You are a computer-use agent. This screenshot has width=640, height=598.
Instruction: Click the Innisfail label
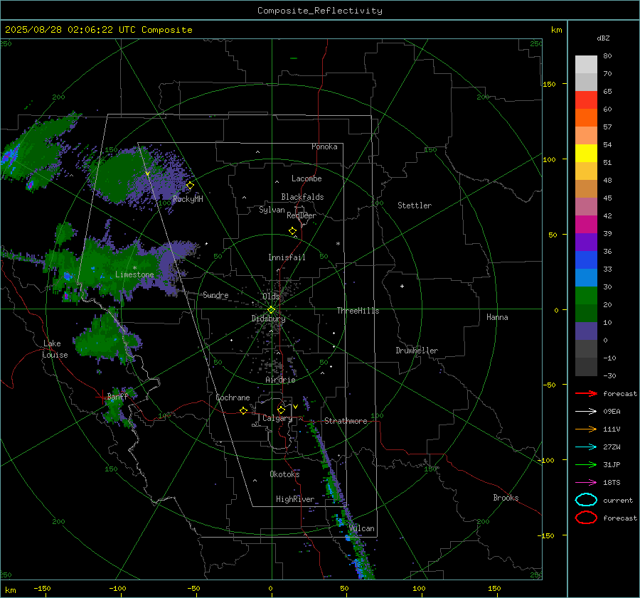point(287,257)
